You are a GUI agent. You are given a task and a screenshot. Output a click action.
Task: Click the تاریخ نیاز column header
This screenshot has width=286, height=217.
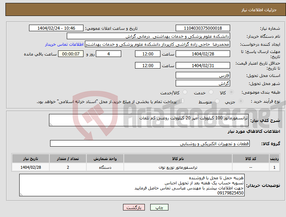[x=30, y=159]
